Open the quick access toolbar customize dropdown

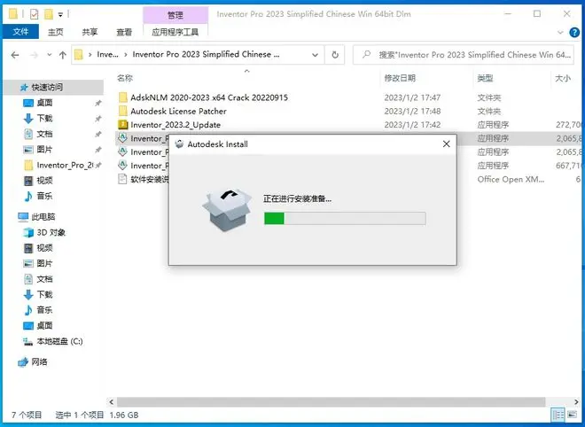[x=60, y=15]
